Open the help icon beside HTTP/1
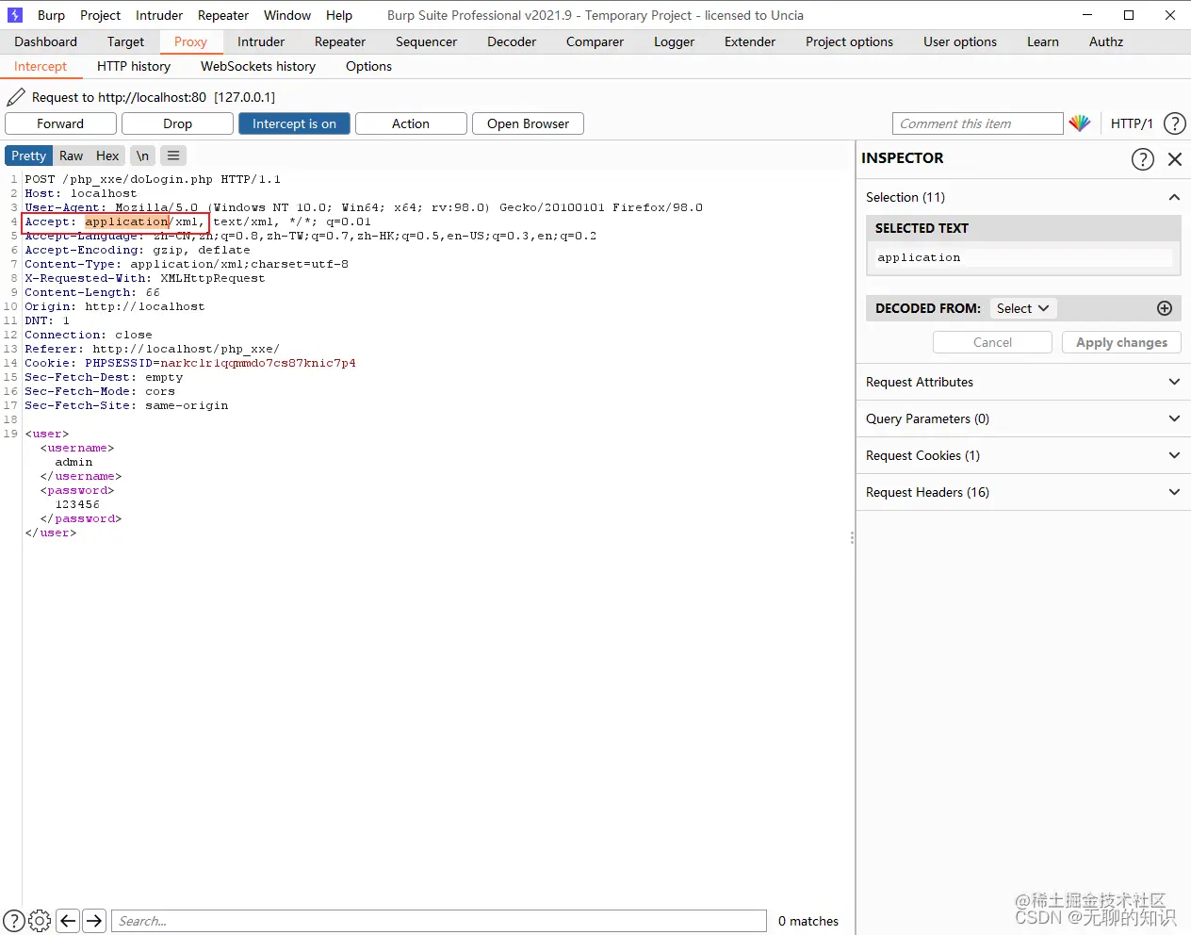The width and height of the screenshot is (1191, 935). (1175, 123)
